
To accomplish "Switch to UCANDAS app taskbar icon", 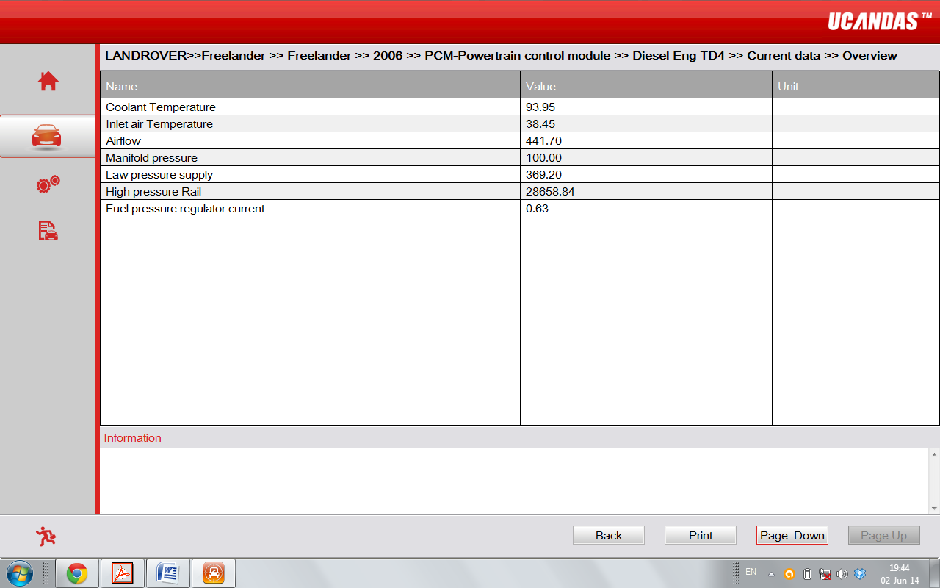I will point(214,573).
